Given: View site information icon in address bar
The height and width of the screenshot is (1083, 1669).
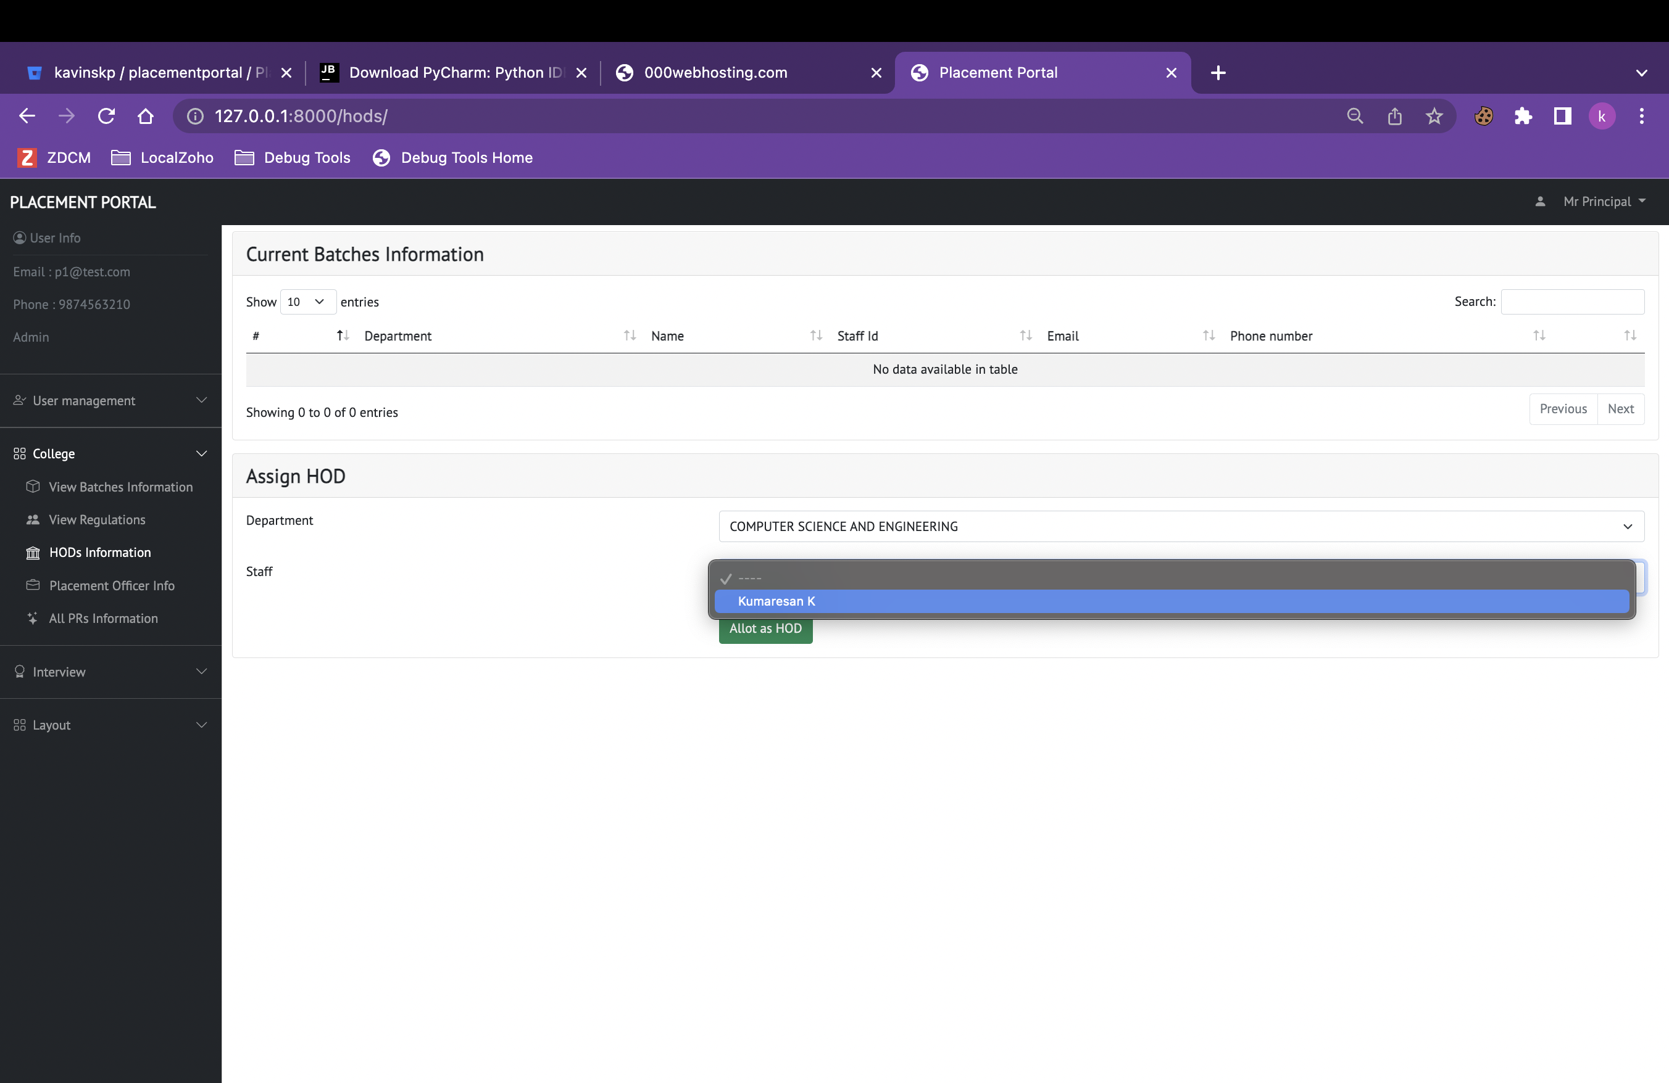Looking at the screenshot, I should click(x=195, y=115).
